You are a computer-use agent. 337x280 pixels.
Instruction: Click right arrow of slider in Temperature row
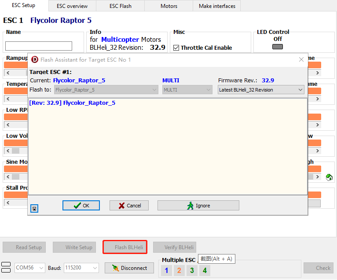coord(318,99)
